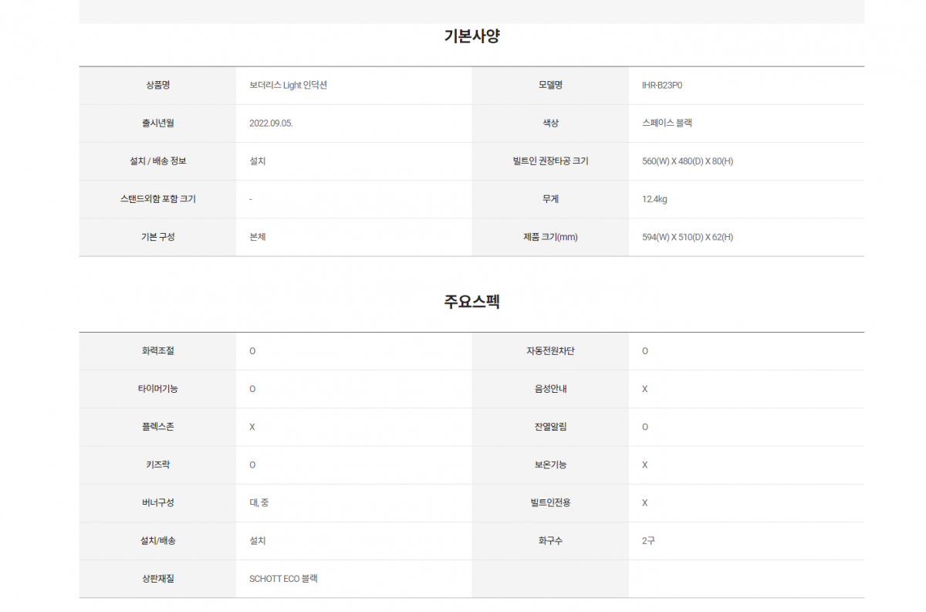
Task: Select the '빌트인 권장타공 크기' label
Action: click(550, 161)
